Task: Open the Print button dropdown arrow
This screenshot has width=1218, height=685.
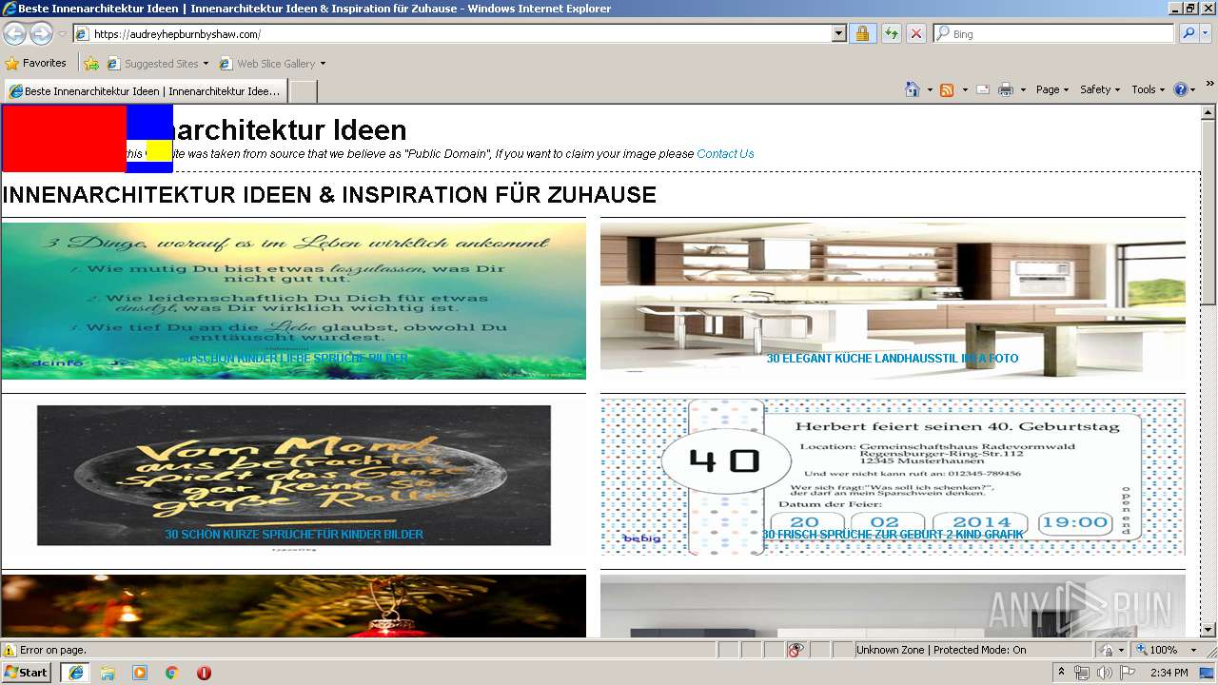Action: pyautogui.click(x=1023, y=89)
